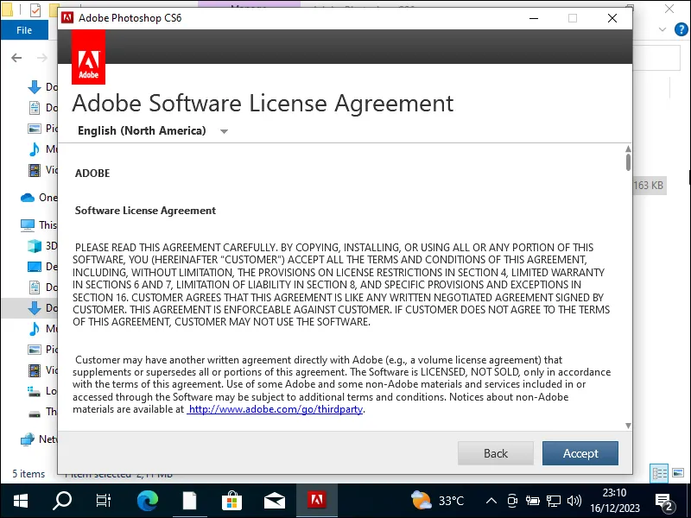This screenshot has height=518, width=691.
Task: Click the red Adobe logo in the installer header
Action: (x=89, y=58)
